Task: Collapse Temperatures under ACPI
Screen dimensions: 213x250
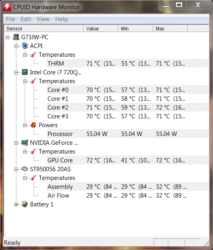Action: click(x=25, y=55)
